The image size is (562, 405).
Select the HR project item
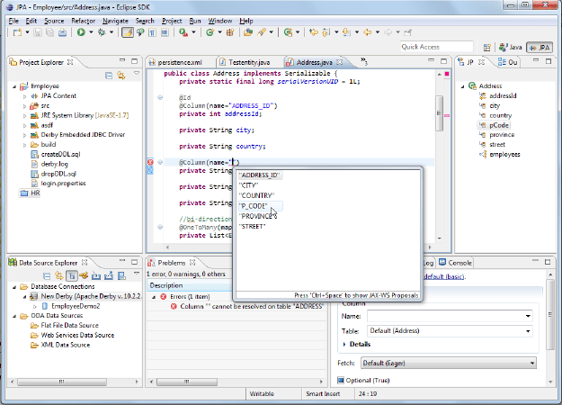point(30,193)
